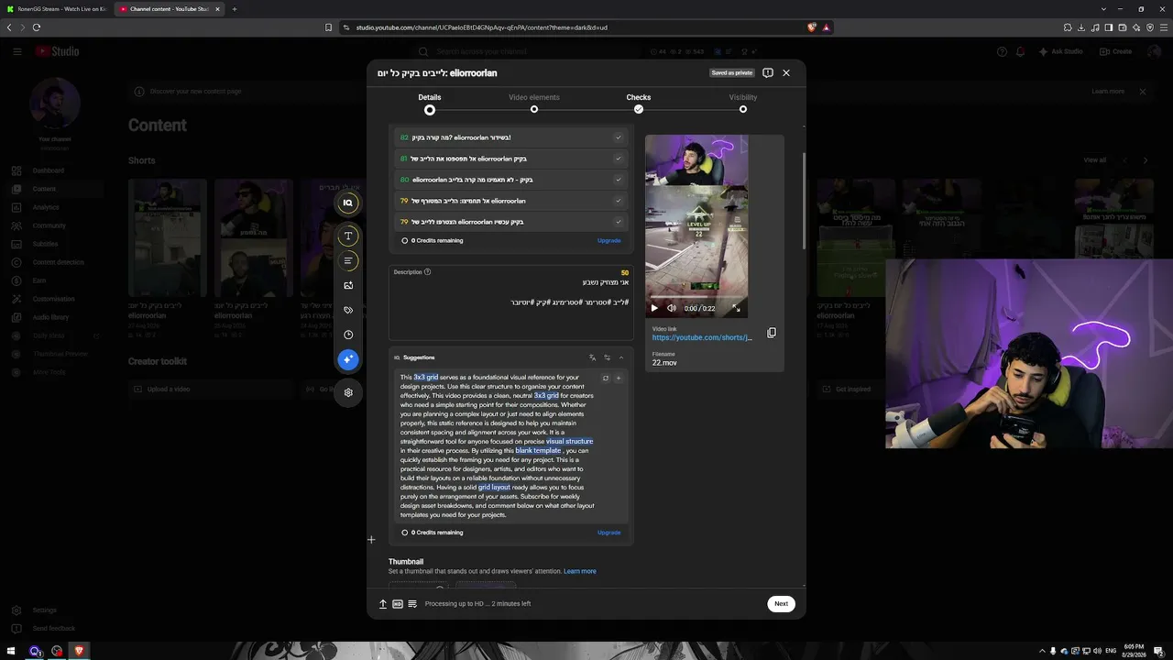Regenerate the suggested description
Image resolution: width=1173 pixels, height=660 pixels.
coord(605,378)
